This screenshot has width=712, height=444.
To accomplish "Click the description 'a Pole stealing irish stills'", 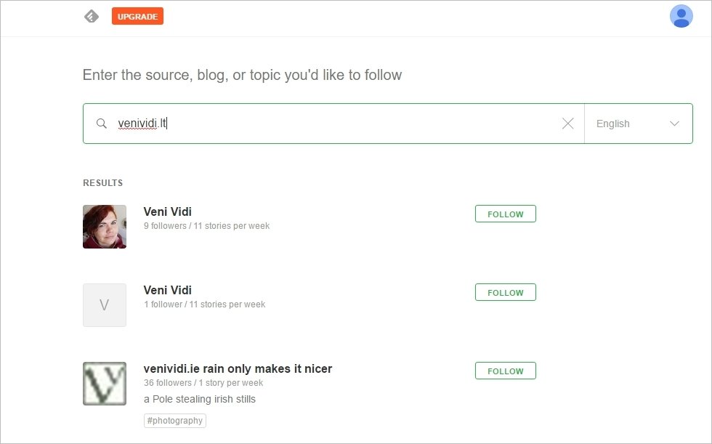I will coord(200,399).
